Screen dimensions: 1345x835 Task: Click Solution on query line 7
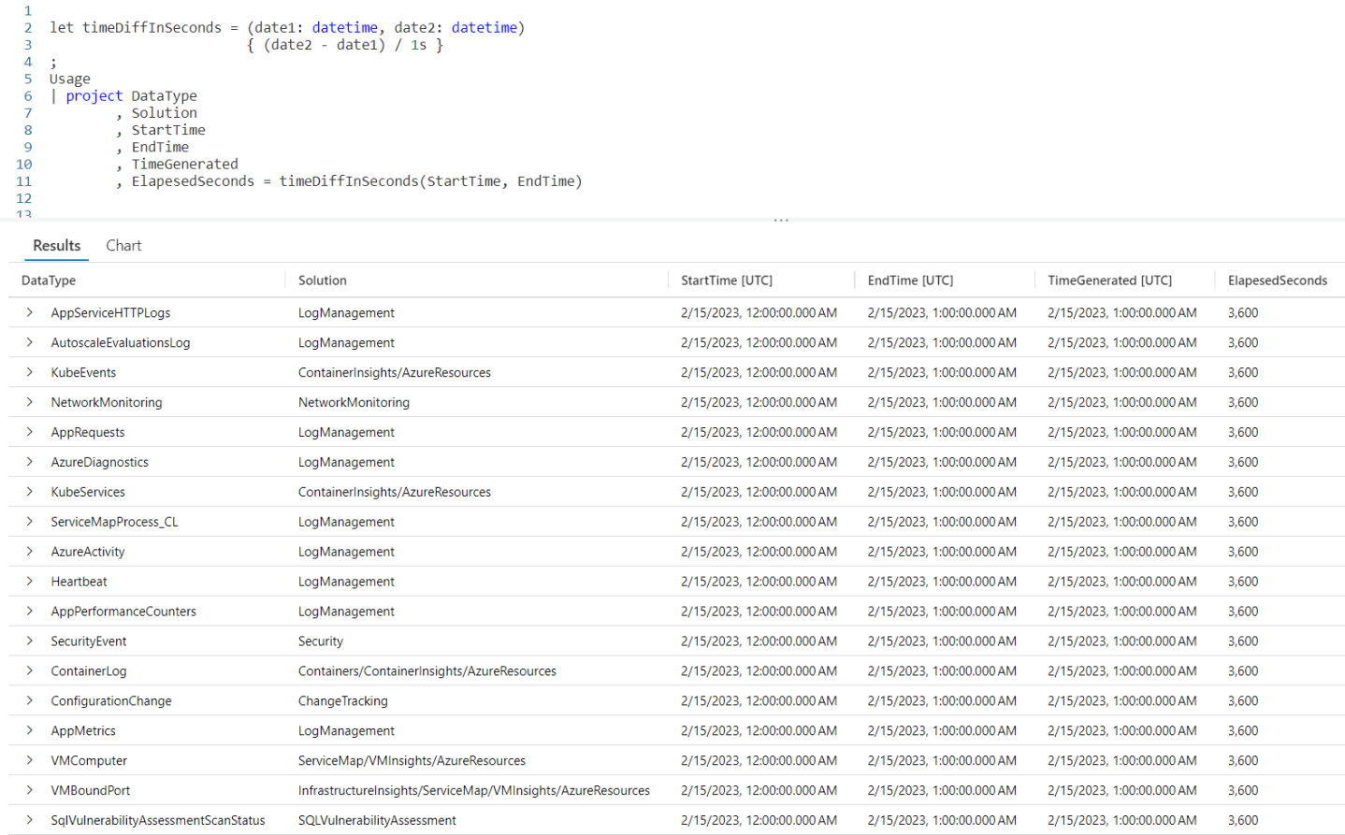coord(165,113)
